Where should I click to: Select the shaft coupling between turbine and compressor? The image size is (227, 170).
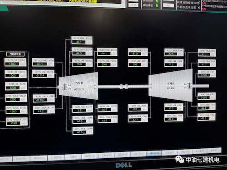tap(124, 87)
